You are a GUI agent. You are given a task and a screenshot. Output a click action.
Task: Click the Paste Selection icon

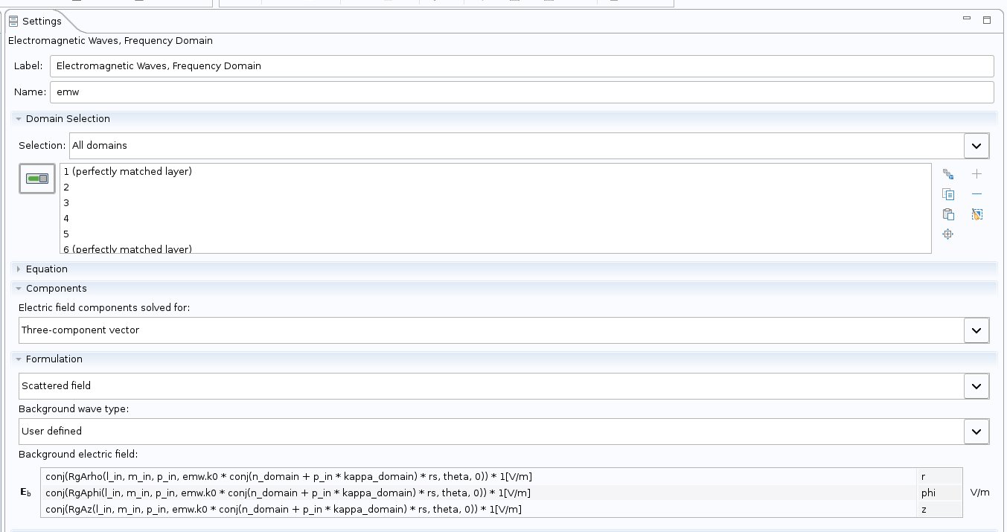(x=947, y=214)
